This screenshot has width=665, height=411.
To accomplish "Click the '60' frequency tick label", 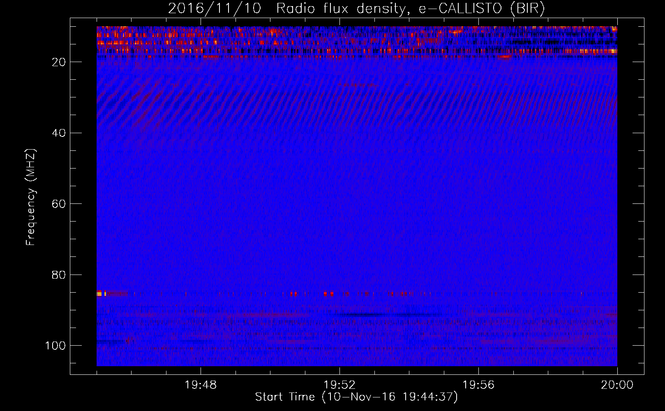I will [59, 204].
